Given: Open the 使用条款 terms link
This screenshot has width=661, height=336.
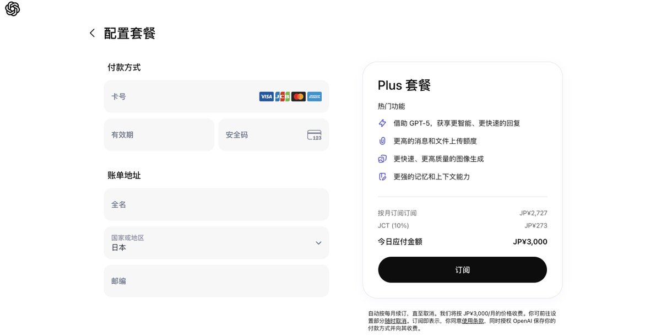Looking at the screenshot, I should [x=472, y=320].
